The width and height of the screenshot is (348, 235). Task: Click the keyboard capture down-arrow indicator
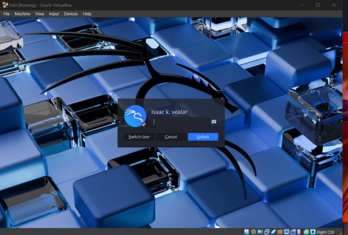[x=313, y=232]
